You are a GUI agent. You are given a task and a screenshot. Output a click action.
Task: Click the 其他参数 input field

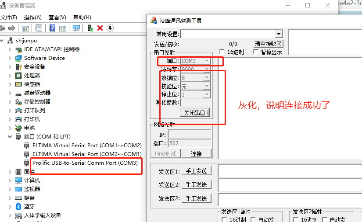(196, 103)
